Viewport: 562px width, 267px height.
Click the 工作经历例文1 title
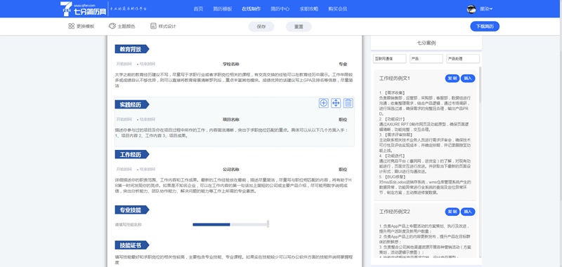[394, 78]
